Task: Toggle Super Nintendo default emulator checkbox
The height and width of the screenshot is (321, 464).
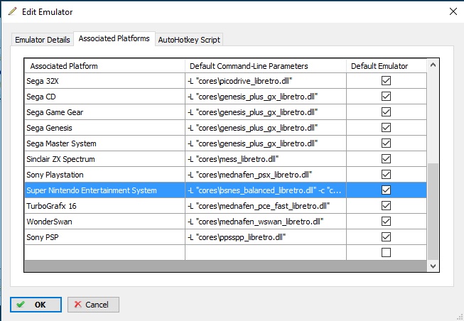Action: (386, 190)
